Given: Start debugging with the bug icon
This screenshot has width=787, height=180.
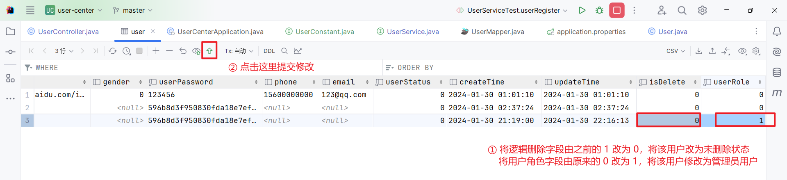Looking at the screenshot, I should point(599,10).
